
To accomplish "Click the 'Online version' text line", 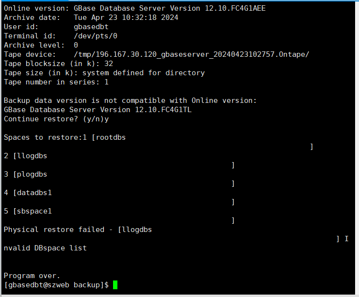I will [x=135, y=8].
